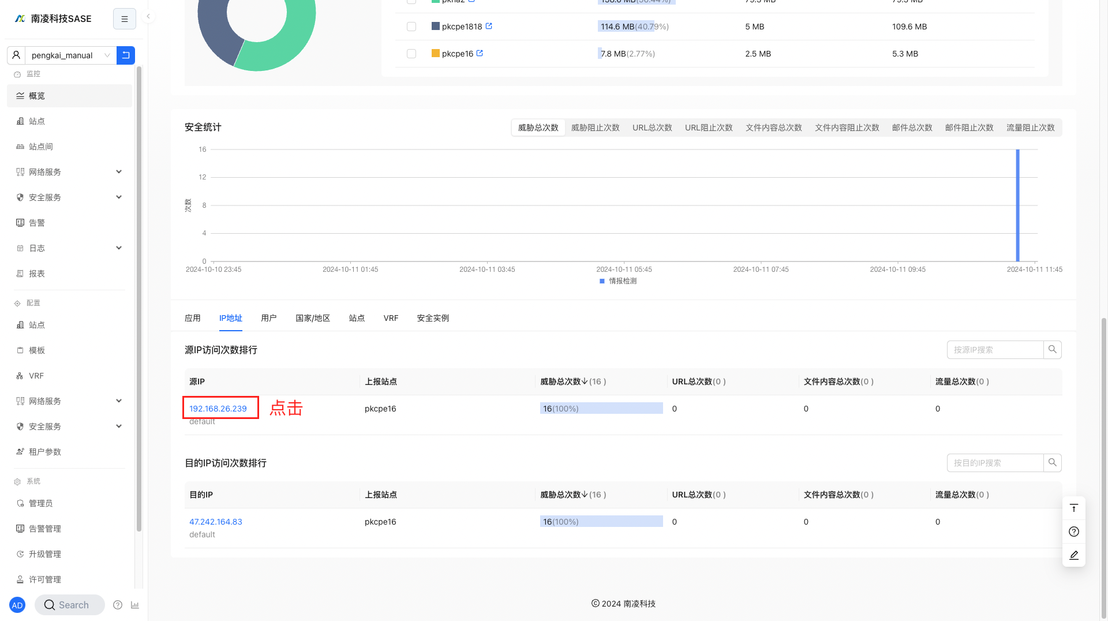Screen dimensions: 1108x621
Task: Open 告警管理 alert management
Action: 69,529
